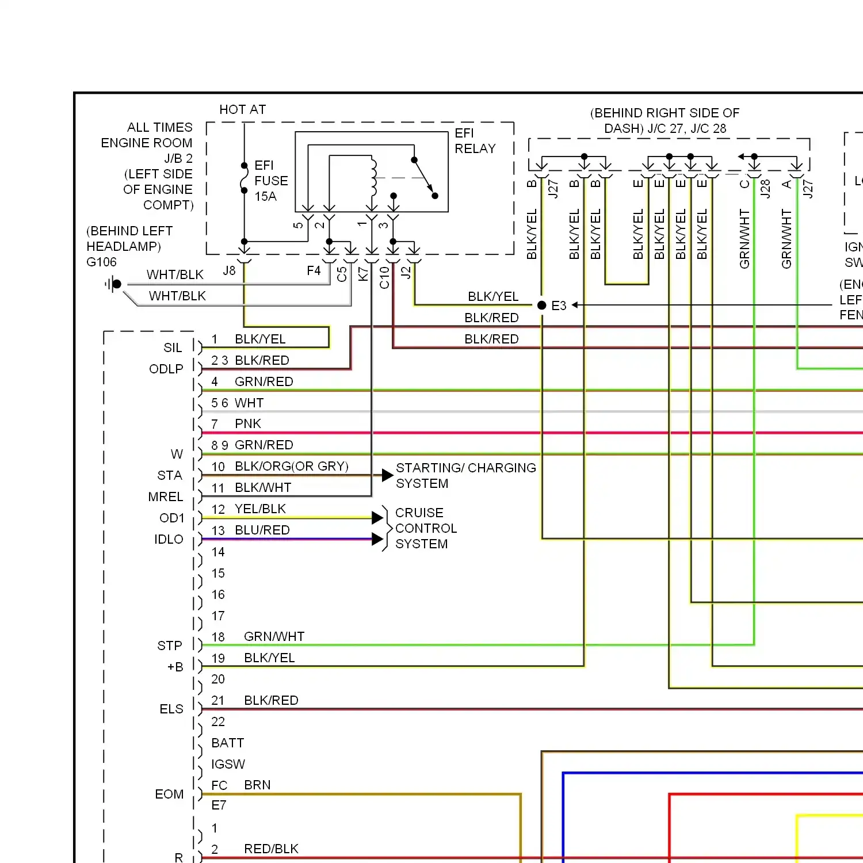The width and height of the screenshot is (863, 863).
Task: Click wire label '12 YEL/BLK'
Action: click(249, 509)
